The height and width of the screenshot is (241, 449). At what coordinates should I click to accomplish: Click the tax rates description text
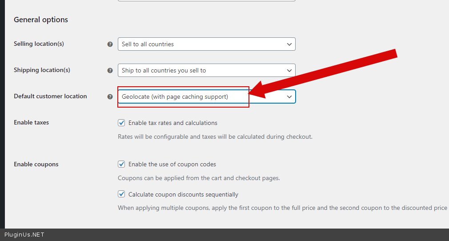pos(215,137)
